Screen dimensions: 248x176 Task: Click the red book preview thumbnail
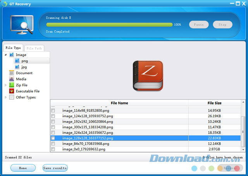(x=148, y=76)
